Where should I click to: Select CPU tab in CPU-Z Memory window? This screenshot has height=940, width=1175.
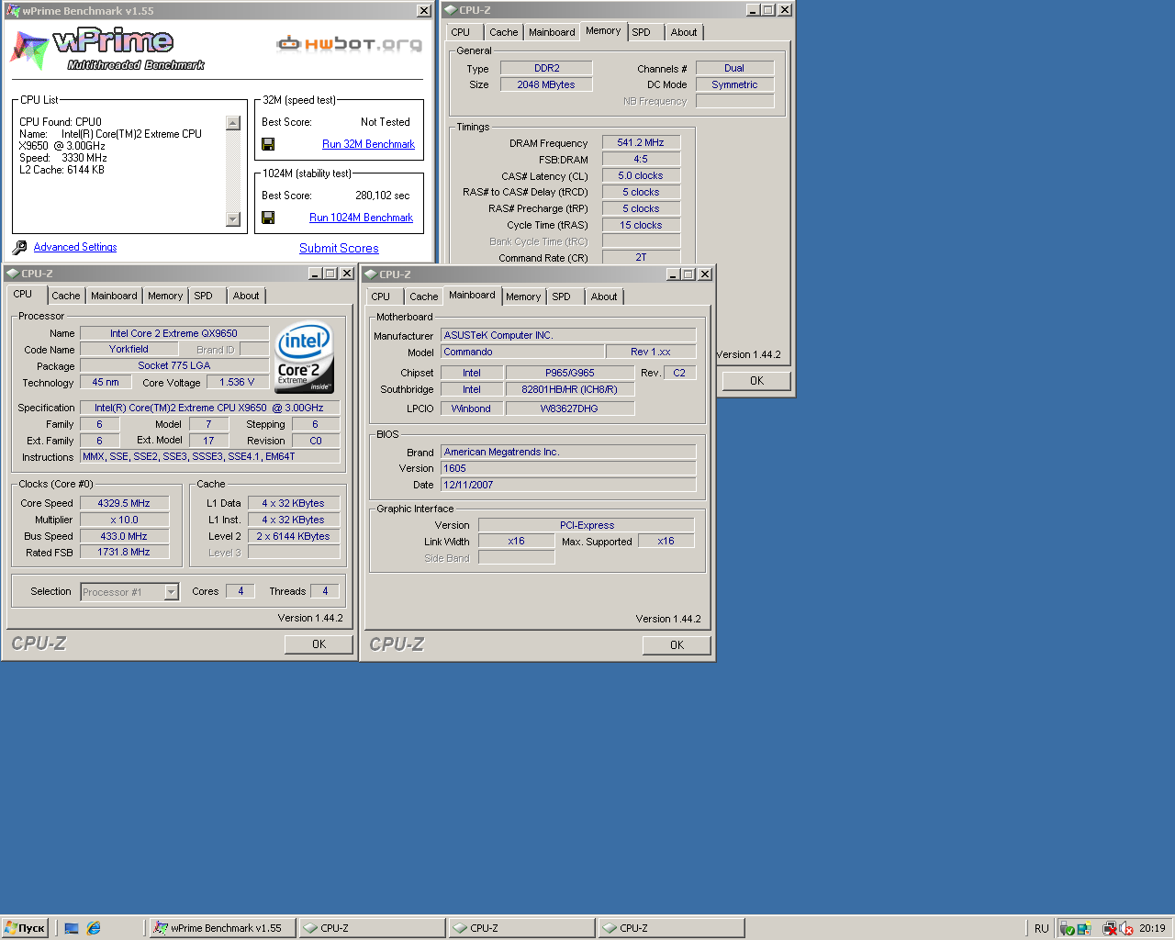[x=461, y=32]
